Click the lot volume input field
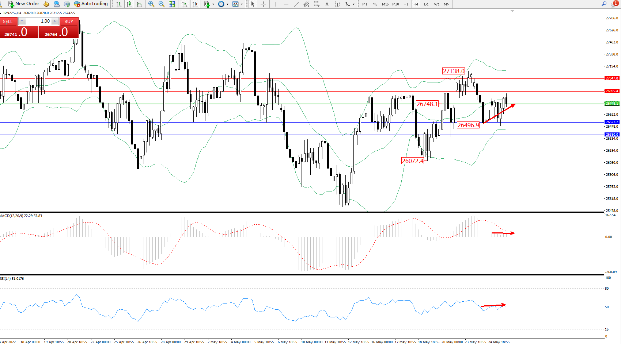This screenshot has height=344, width=621. click(x=39, y=21)
